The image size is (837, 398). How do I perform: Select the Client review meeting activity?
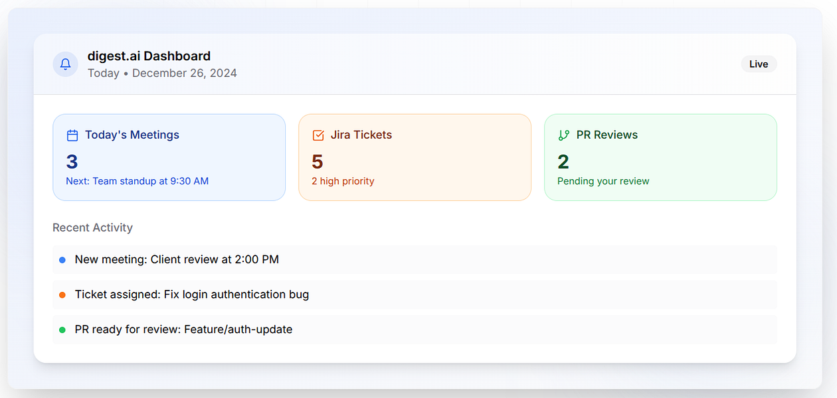click(177, 260)
